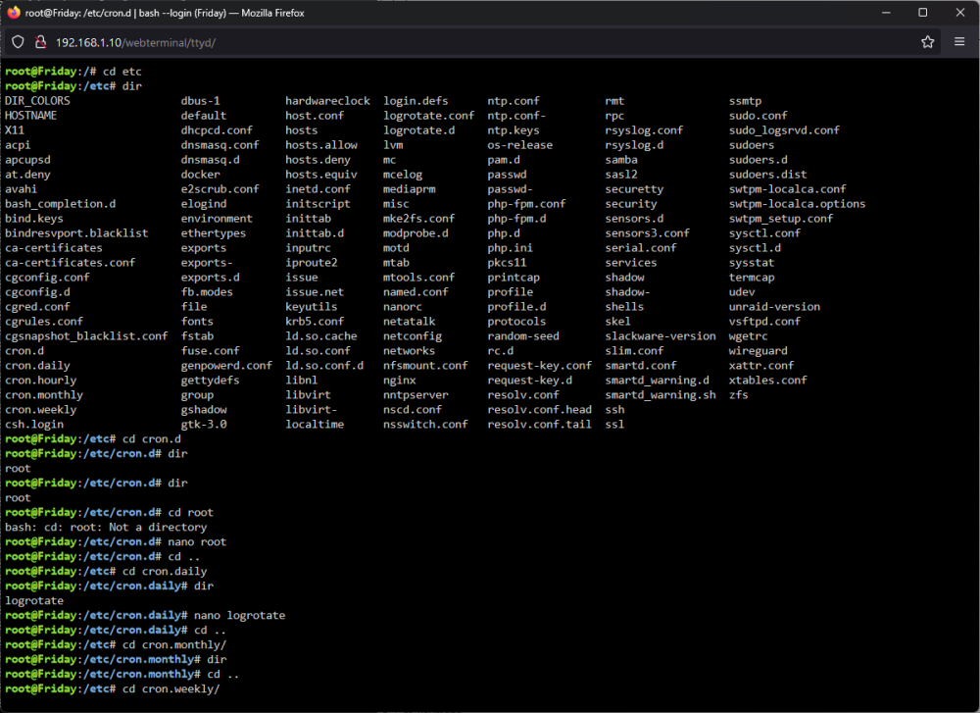Click 'sensors3.conf' entry
This screenshot has width=980, height=713.
(x=647, y=233)
